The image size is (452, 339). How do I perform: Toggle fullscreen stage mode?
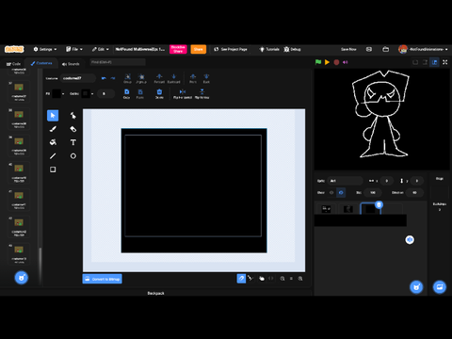(x=445, y=62)
